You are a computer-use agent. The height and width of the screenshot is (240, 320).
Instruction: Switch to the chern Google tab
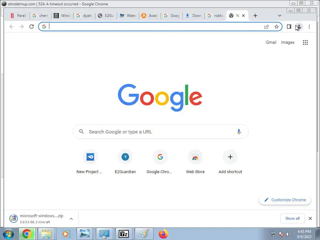pyautogui.click(x=40, y=16)
